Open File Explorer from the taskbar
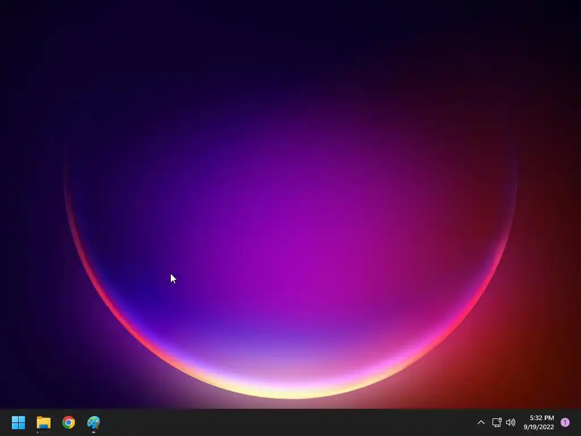 [x=43, y=422]
